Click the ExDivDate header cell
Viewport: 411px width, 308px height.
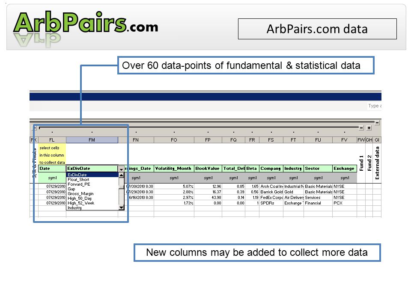[92, 169]
